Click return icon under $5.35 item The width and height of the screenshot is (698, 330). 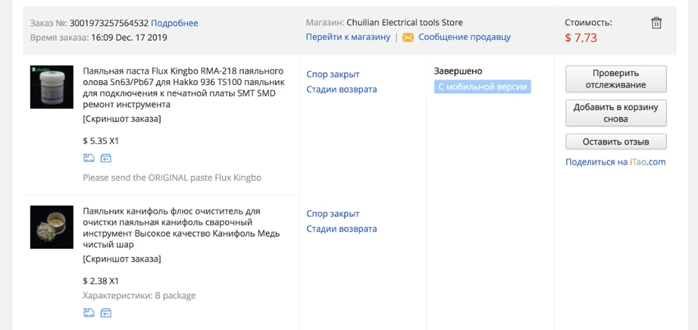(106, 158)
